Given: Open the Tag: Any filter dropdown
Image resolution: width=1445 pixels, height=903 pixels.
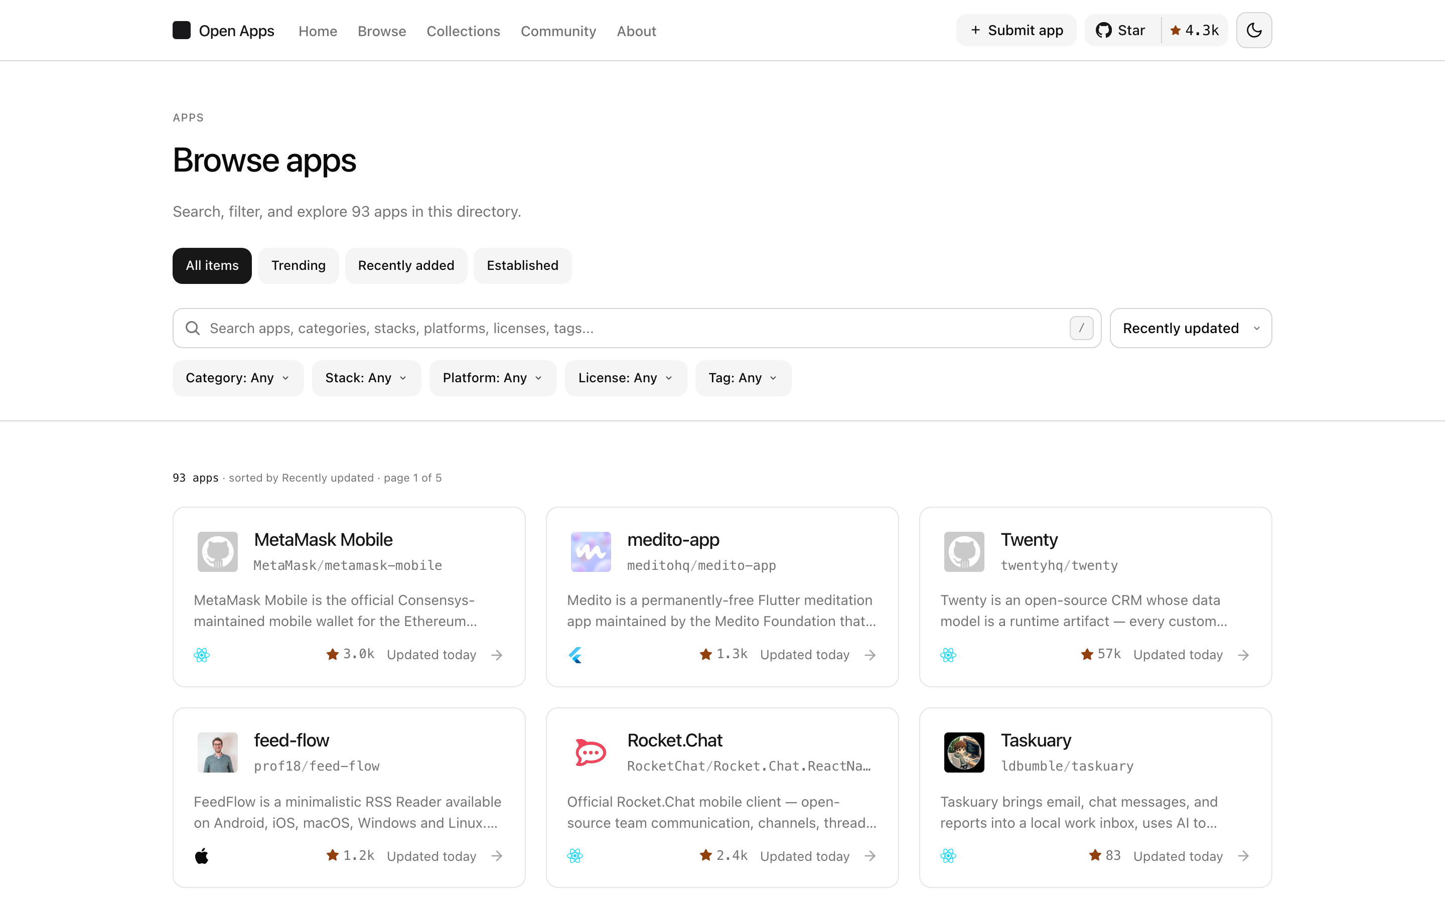Looking at the screenshot, I should tap(743, 378).
